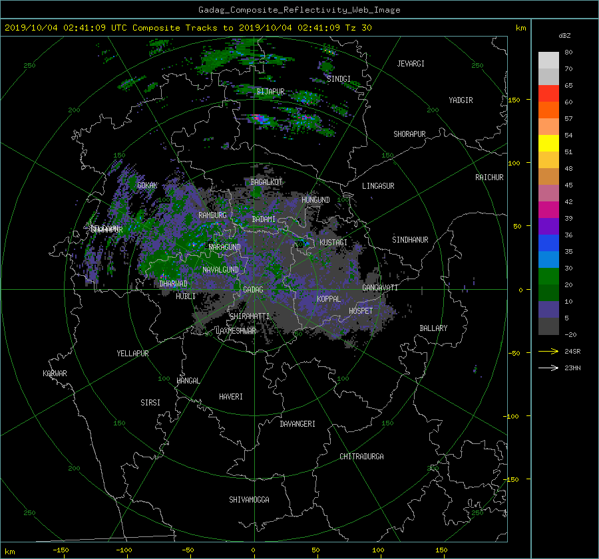Click the RAICHUR city label

[489, 177]
